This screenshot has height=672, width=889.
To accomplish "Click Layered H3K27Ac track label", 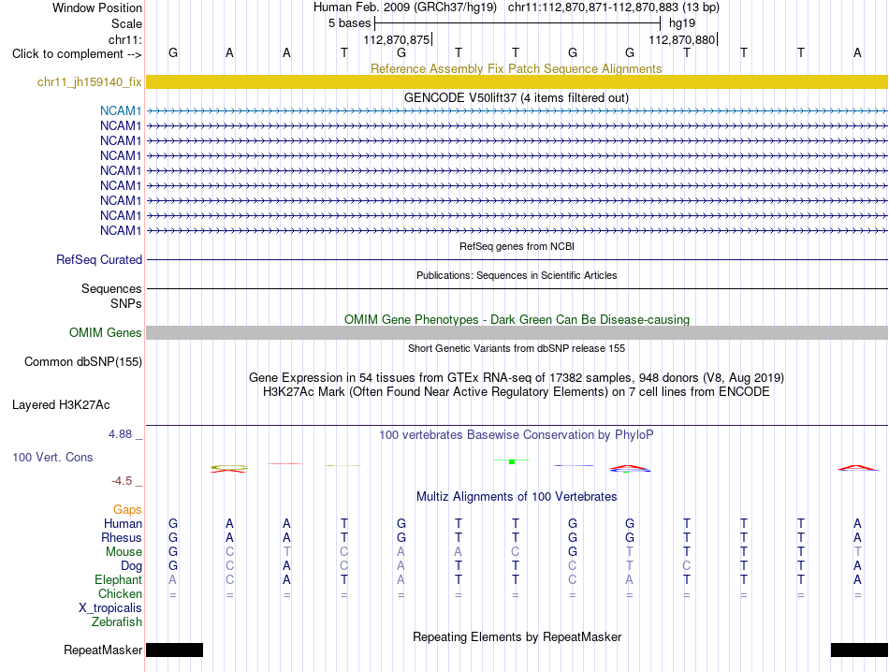I will tap(61, 405).
